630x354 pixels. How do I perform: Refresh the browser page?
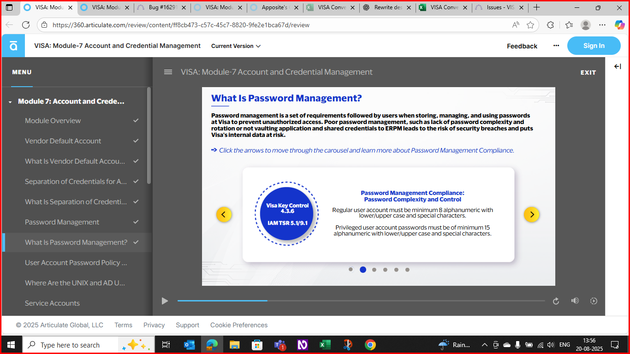pos(26,25)
